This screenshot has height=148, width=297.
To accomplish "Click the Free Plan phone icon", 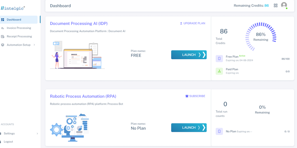I will (x=219, y=58).
